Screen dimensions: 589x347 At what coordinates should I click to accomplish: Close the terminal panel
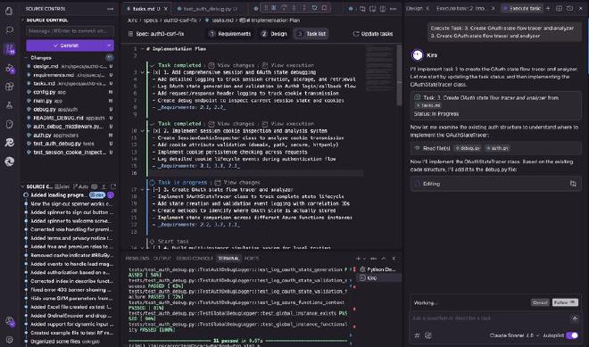pyautogui.click(x=394, y=259)
